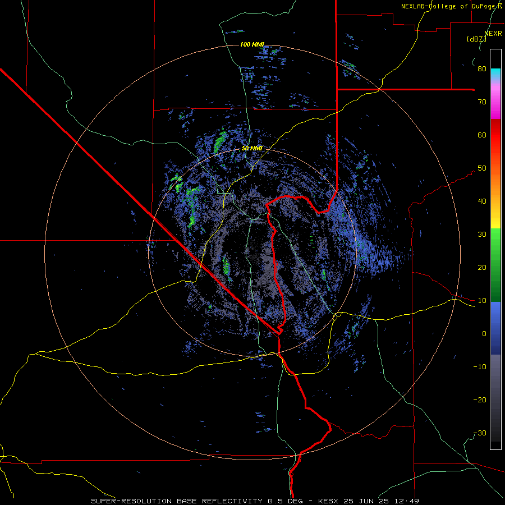Image resolution: width=505 pixels, height=505 pixels.
Task: Click the "12:49" timestamp in the caption
Action: (408, 501)
